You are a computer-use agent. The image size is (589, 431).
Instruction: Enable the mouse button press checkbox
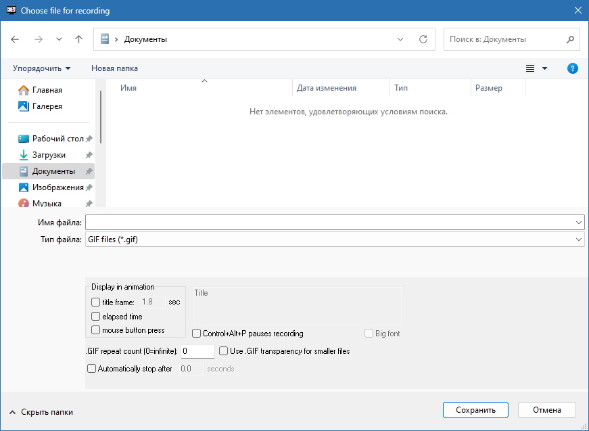coord(95,330)
